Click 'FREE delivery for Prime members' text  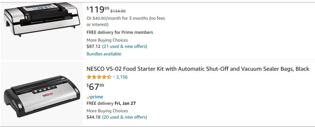[120, 32]
